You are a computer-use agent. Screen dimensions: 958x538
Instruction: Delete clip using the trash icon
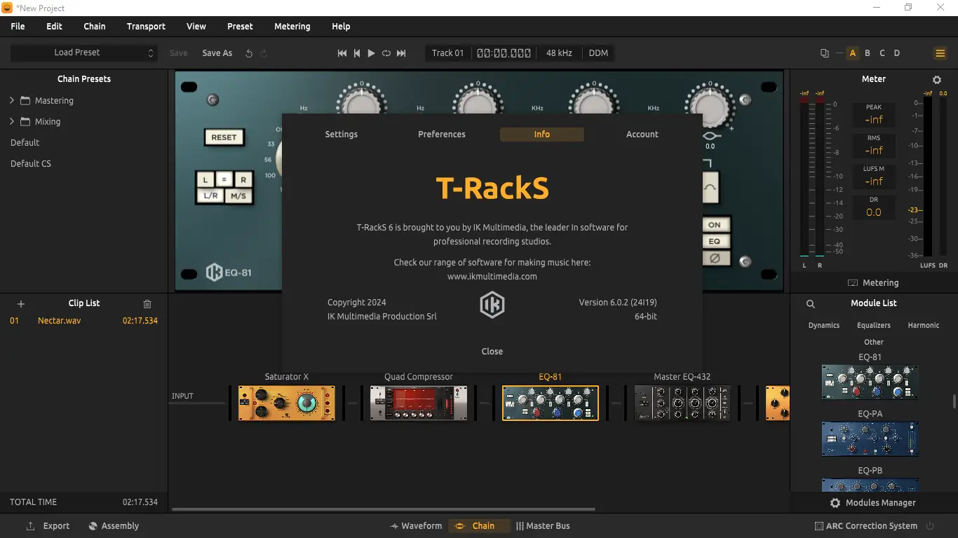(x=147, y=303)
